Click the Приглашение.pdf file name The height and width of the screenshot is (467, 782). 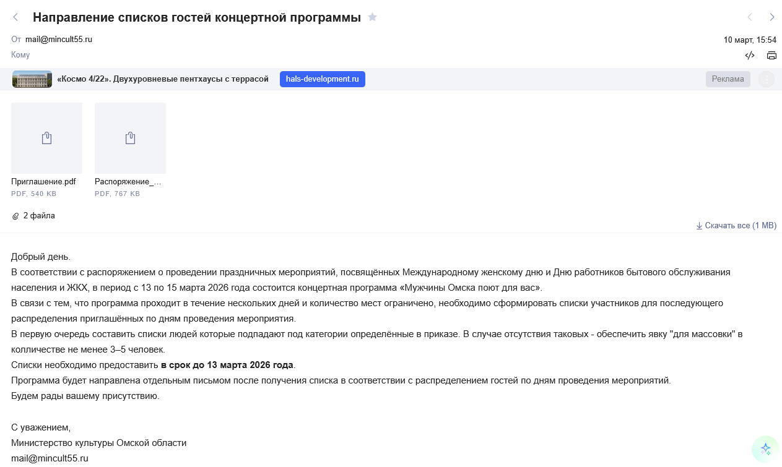click(43, 182)
